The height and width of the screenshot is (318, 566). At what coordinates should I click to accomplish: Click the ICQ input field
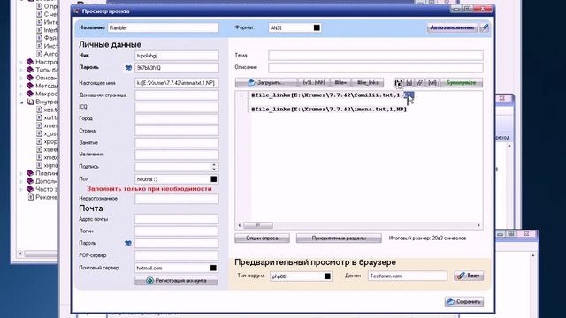coord(177,107)
